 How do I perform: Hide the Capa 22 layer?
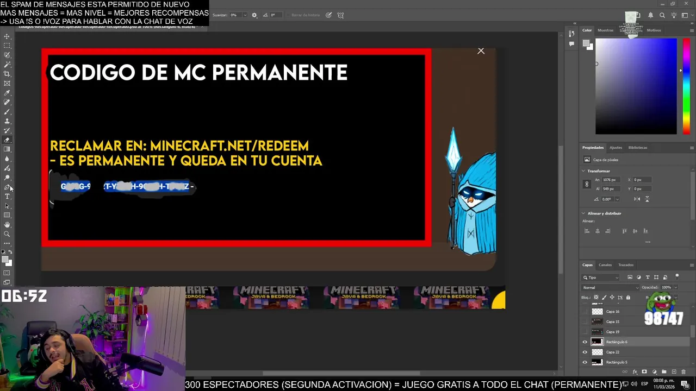click(x=585, y=352)
